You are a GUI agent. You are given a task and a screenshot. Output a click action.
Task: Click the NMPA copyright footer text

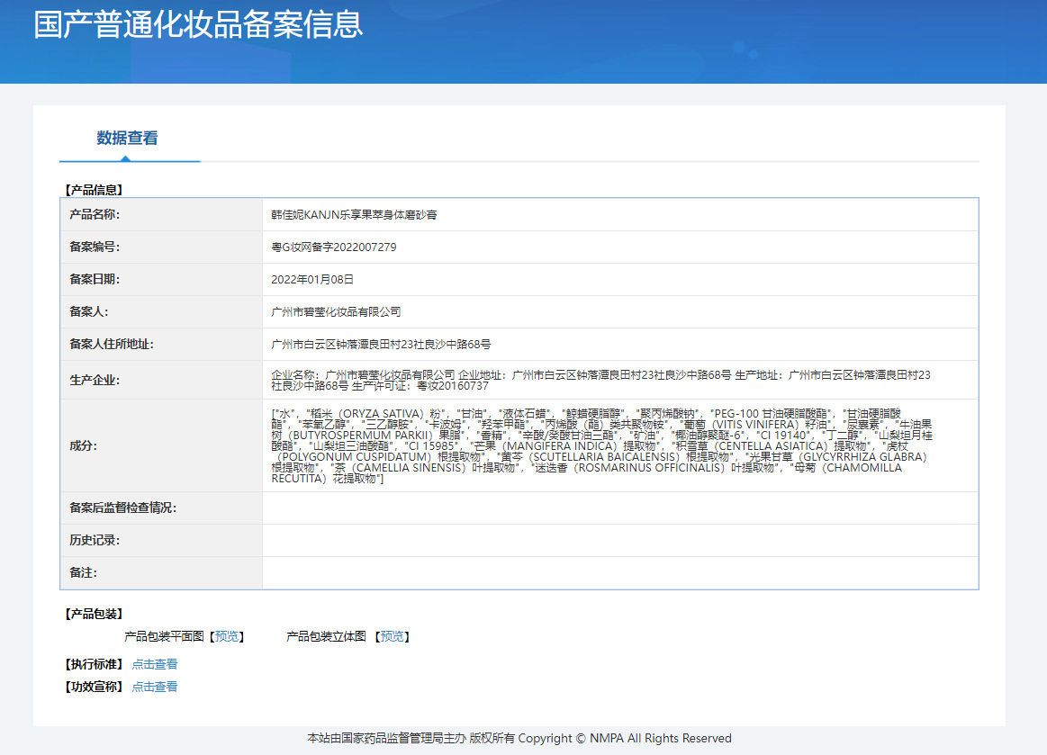(519, 738)
